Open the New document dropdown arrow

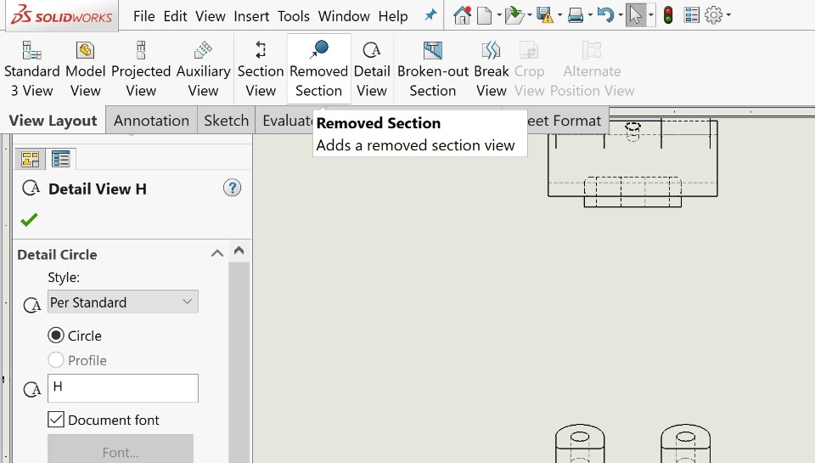pyautogui.click(x=499, y=15)
